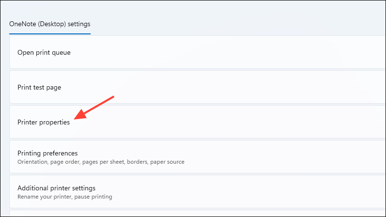Open the print queue

[194, 52]
